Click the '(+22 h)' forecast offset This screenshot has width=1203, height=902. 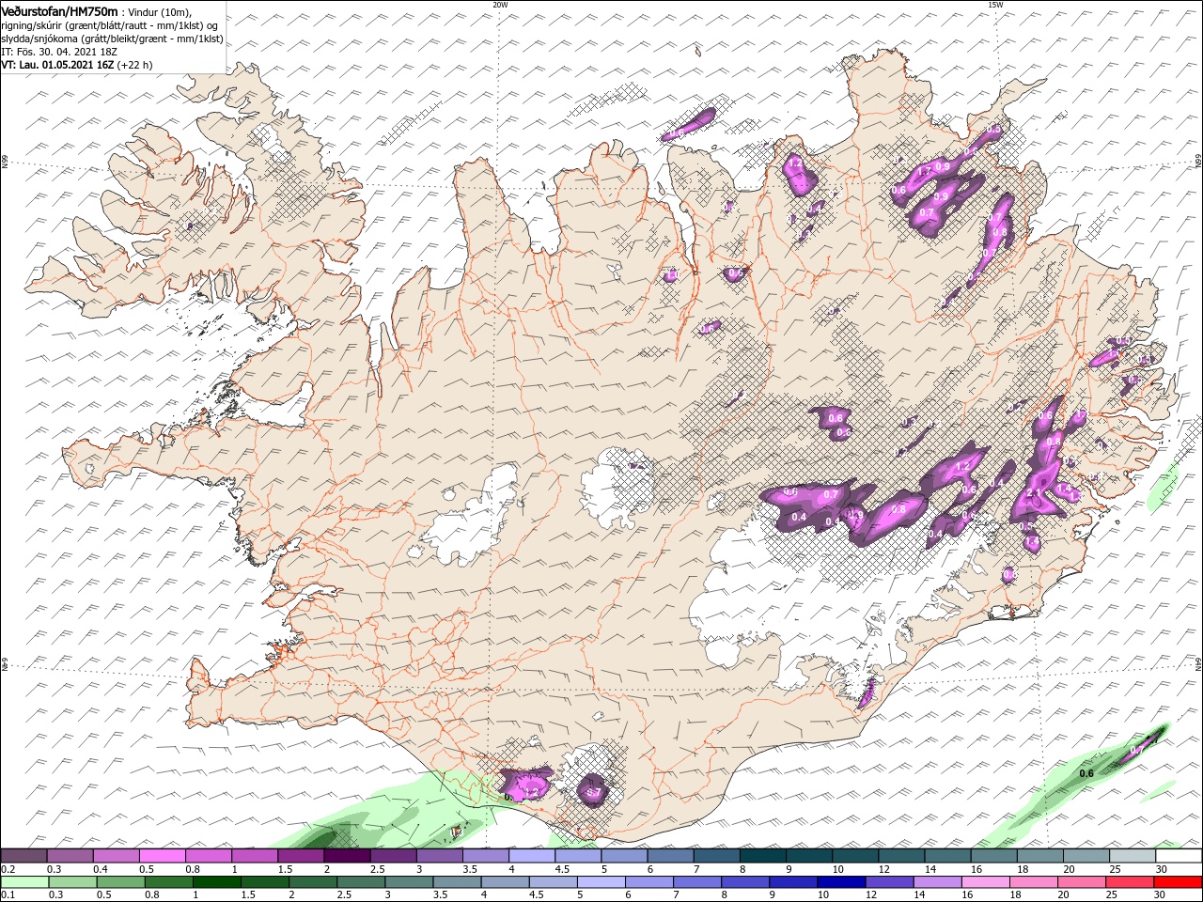[134, 65]
